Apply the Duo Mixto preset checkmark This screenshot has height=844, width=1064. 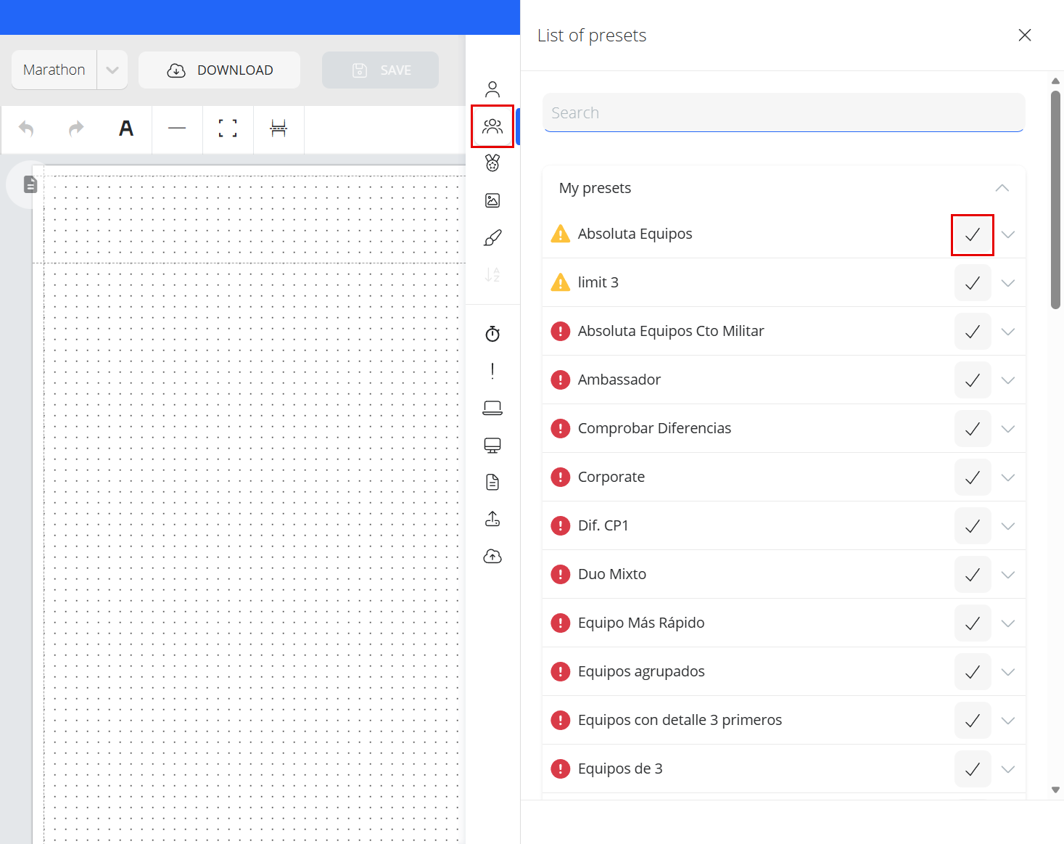[973, 575]
